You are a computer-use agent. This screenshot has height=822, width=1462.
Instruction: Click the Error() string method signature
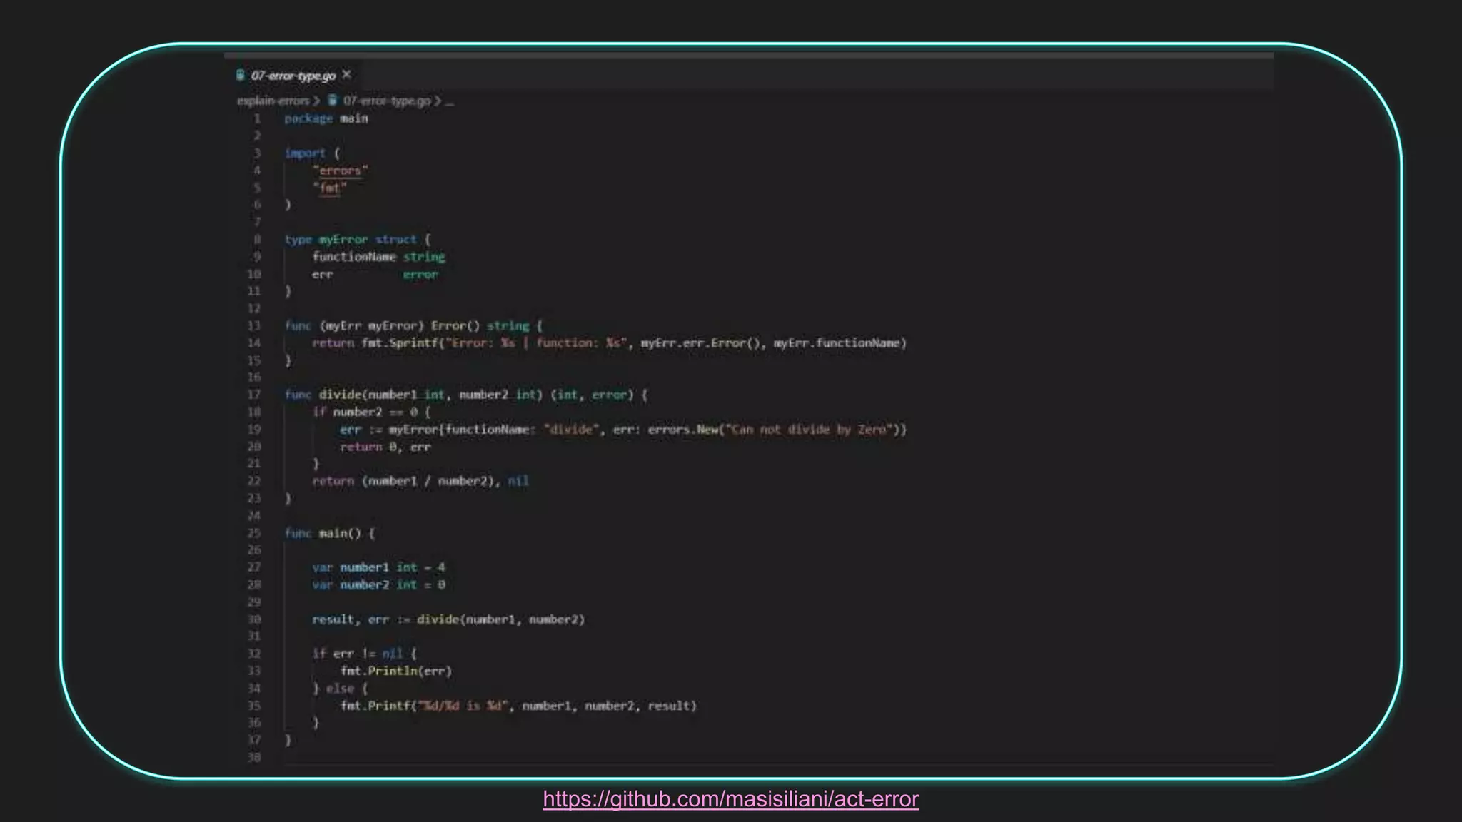coord(413,326)
